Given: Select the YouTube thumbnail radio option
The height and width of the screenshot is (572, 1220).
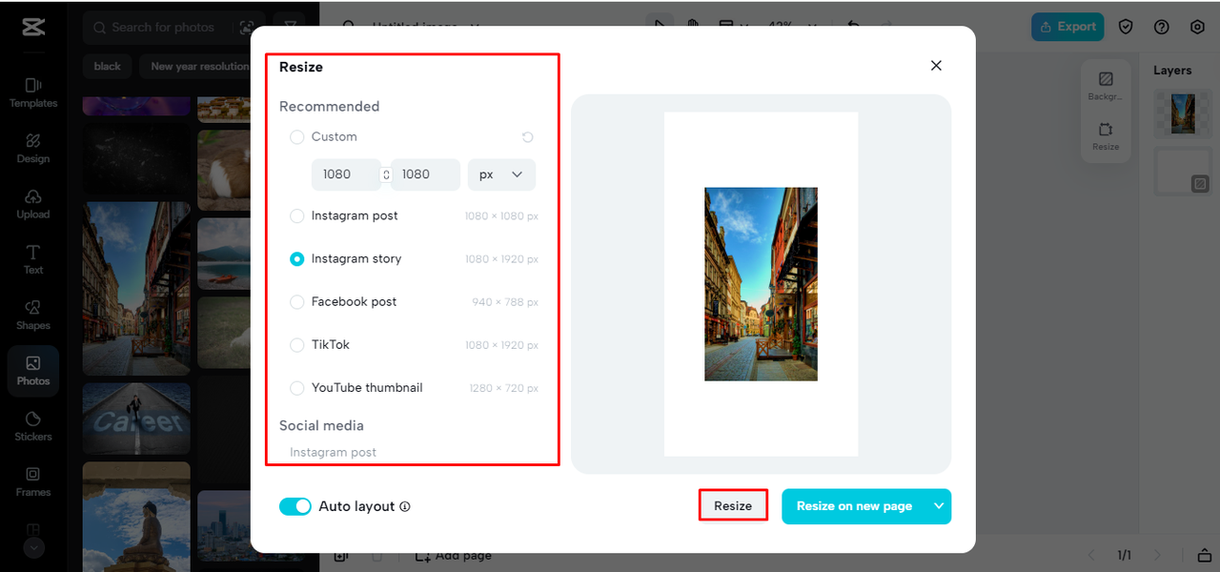Looking at the screenshot, I should pyautogui.click(x=297, y=388).
